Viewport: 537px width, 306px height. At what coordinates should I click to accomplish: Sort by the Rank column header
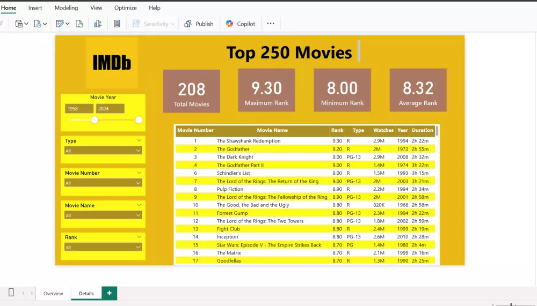click(x=337, y=130)
